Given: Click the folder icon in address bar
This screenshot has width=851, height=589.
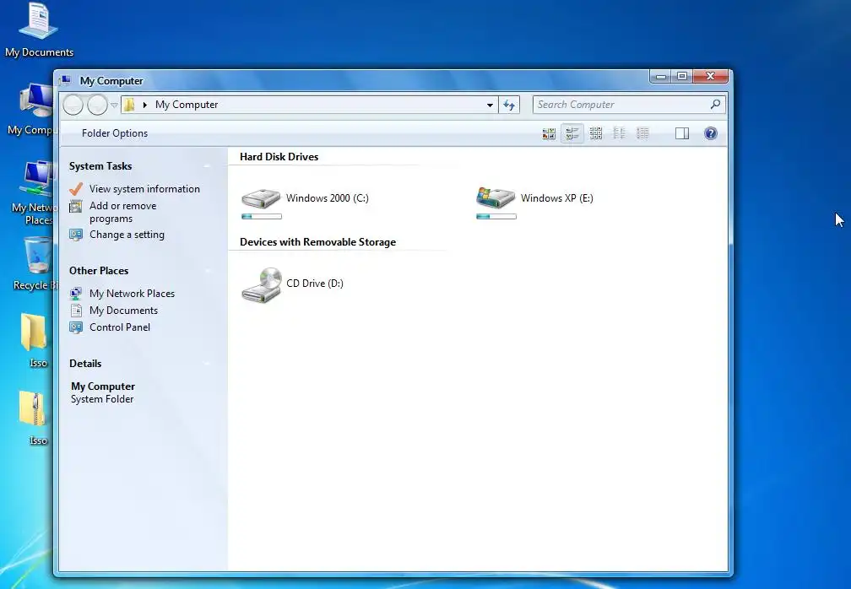Looking at the screenshot, I should 129,105.
